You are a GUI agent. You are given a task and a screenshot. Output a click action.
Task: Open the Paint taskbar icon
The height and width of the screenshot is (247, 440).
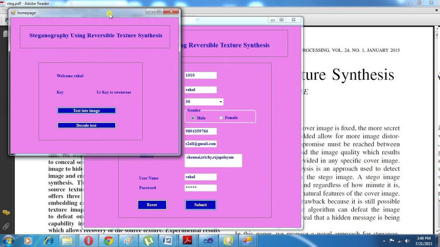(x=128, y=241)
